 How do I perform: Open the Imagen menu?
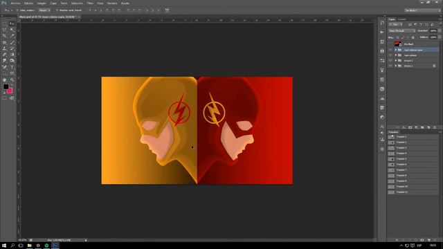pyautogui.click(x=42, y=3)
